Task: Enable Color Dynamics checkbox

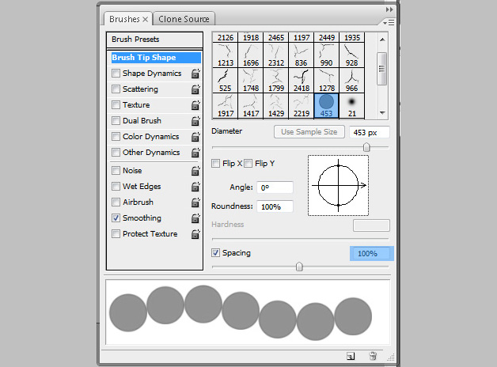Action: pos(116,137)
